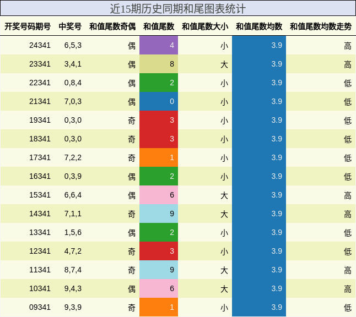Click green tail cell 2 in row 22341

(159, 83)
